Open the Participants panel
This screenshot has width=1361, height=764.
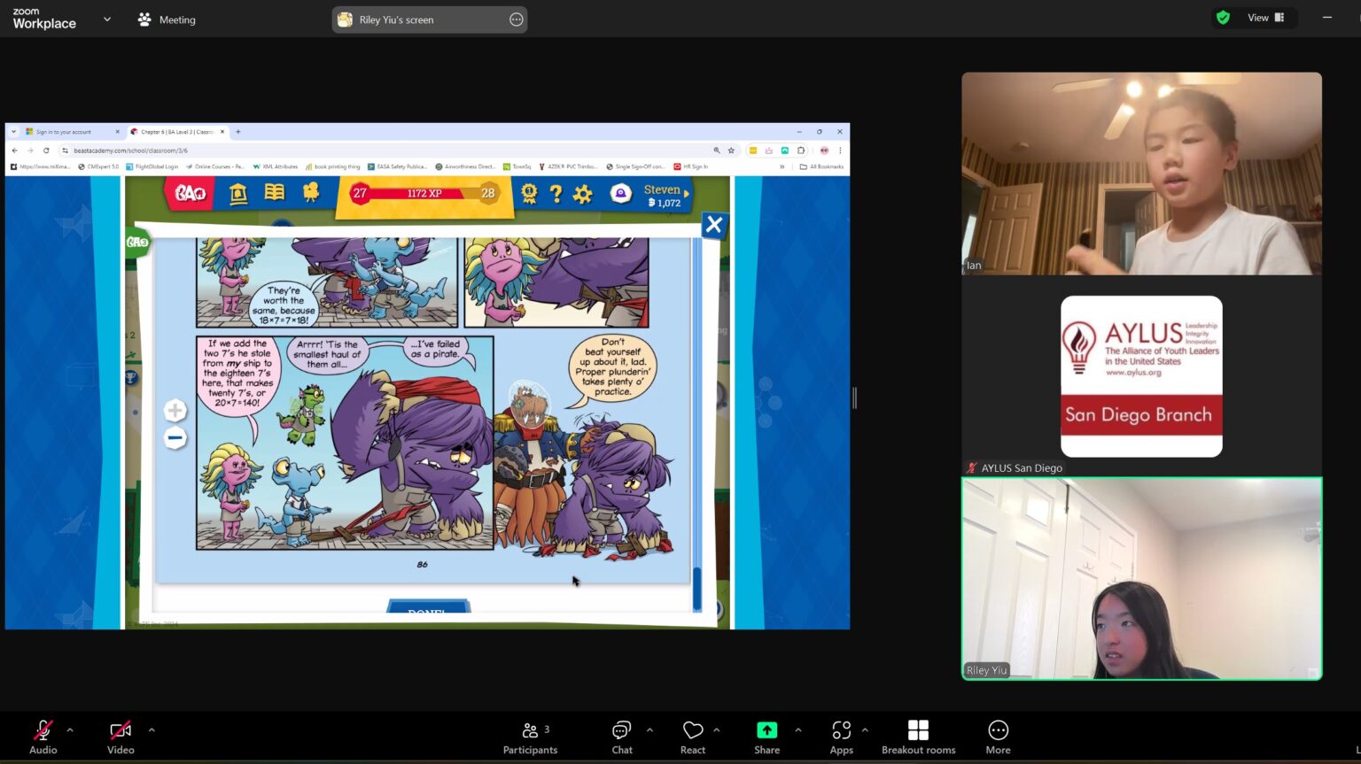530,737
